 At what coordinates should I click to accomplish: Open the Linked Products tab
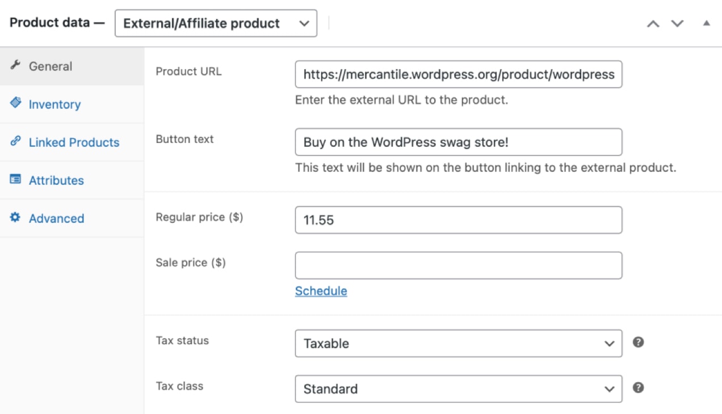[x=74, y=142]
